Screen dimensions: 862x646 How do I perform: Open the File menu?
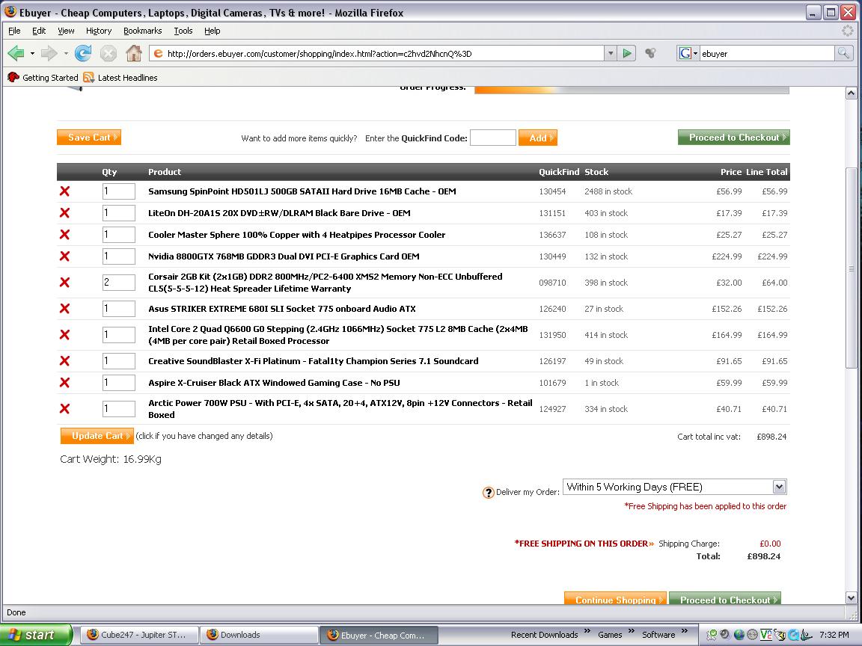coord(14,31)
